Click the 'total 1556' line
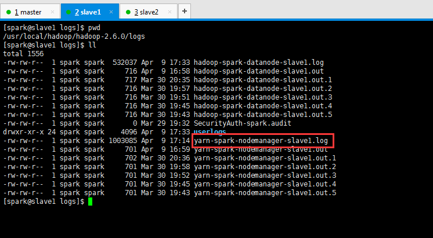The height and width of the screenshot is (238, 433). point(23,54)
